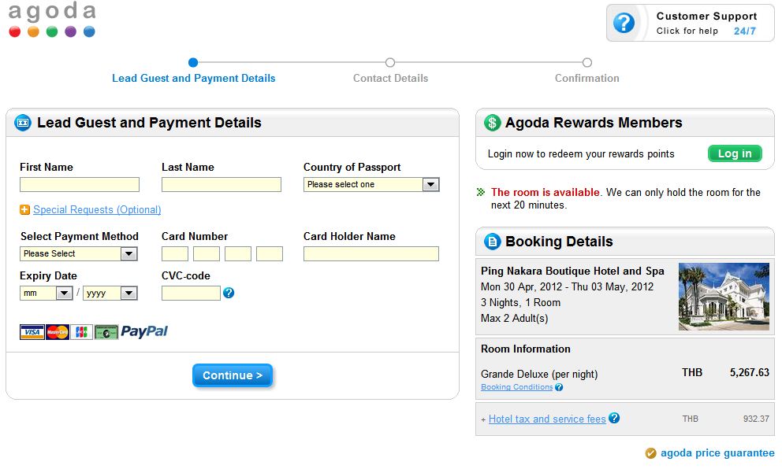Click 'The room is available' notice
Screen dimensions: 782x469
(x=546, y=192)
